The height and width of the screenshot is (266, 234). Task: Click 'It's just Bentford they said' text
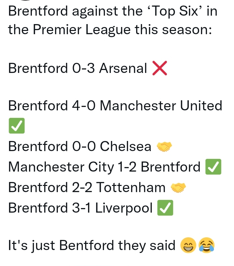click(x=92, y=245)
